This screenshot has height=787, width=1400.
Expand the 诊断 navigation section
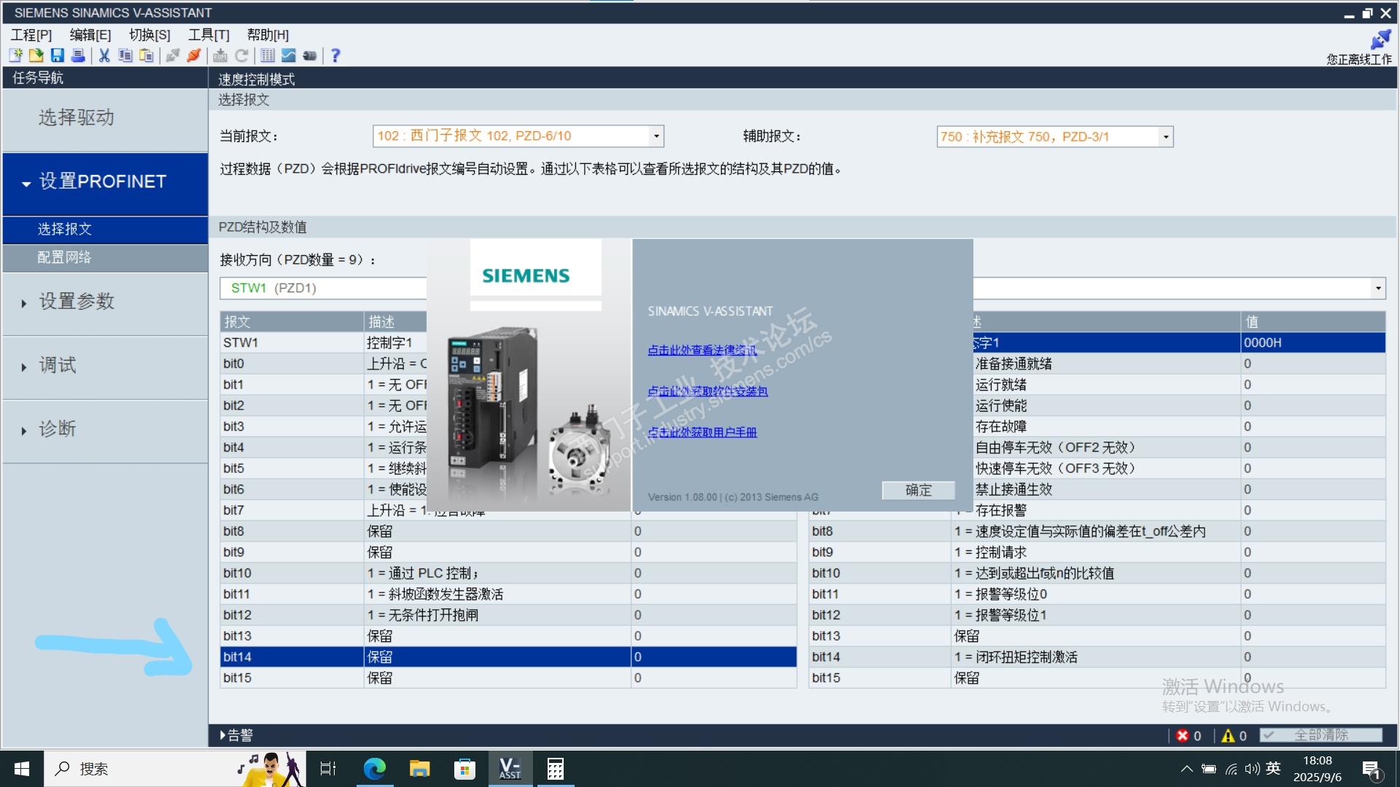pyautogui.click(x=57, y=429)
